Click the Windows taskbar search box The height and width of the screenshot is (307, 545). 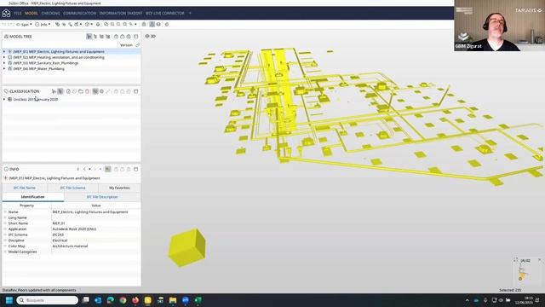click(x=48, y=300)
